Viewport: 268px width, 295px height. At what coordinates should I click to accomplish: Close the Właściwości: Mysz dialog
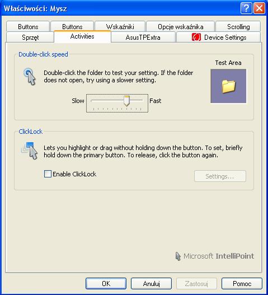[260, 8]
